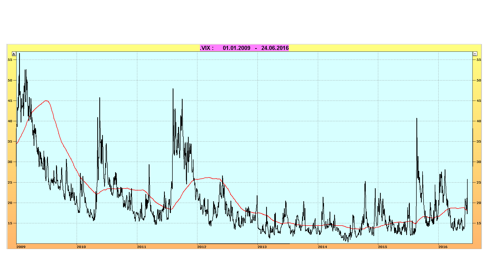This screenshot has height=275, width=489.
Task: Click the 2011 label on the time axis
Action: [142, 247]
